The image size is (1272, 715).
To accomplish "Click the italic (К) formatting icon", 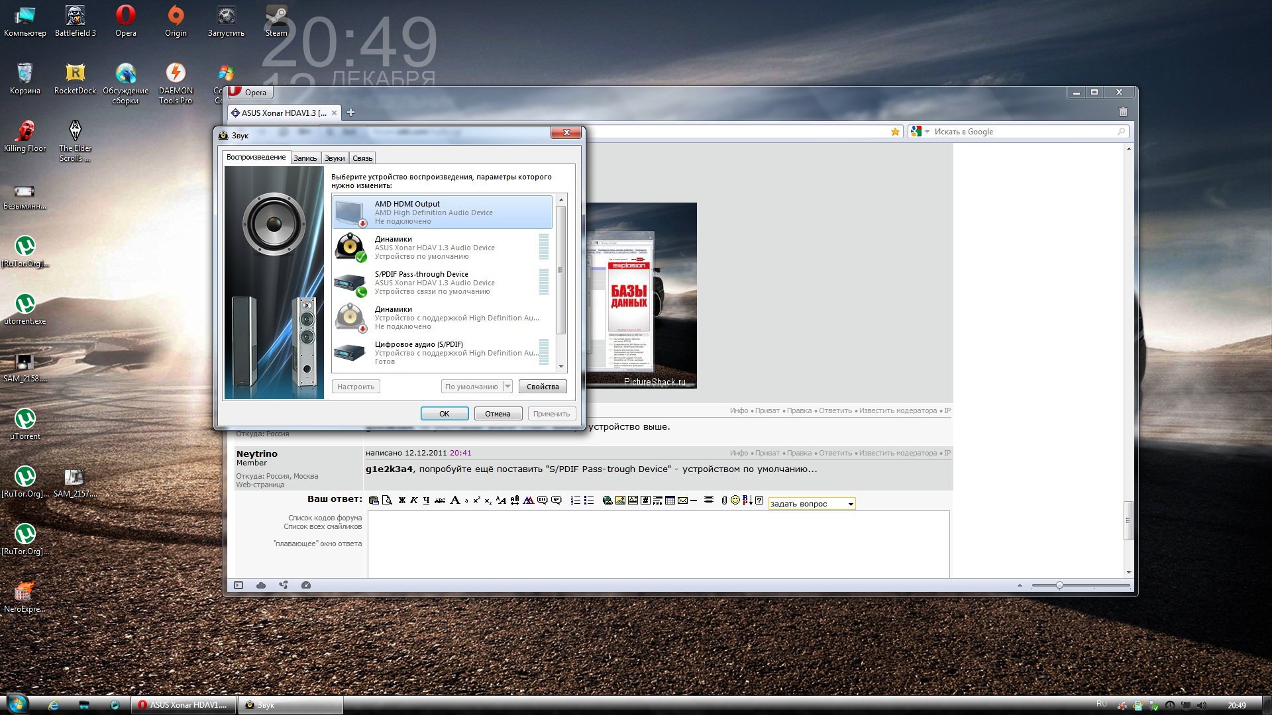I will [x=414, y=501].
